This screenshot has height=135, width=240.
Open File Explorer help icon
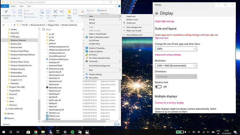[x=119, y=6]
